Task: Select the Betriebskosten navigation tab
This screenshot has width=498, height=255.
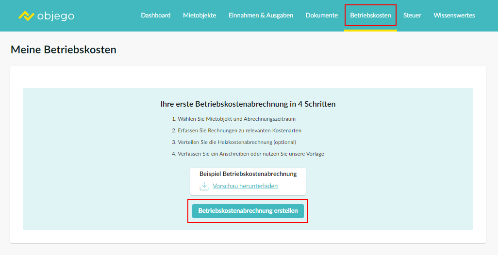Action: (370, 16)
